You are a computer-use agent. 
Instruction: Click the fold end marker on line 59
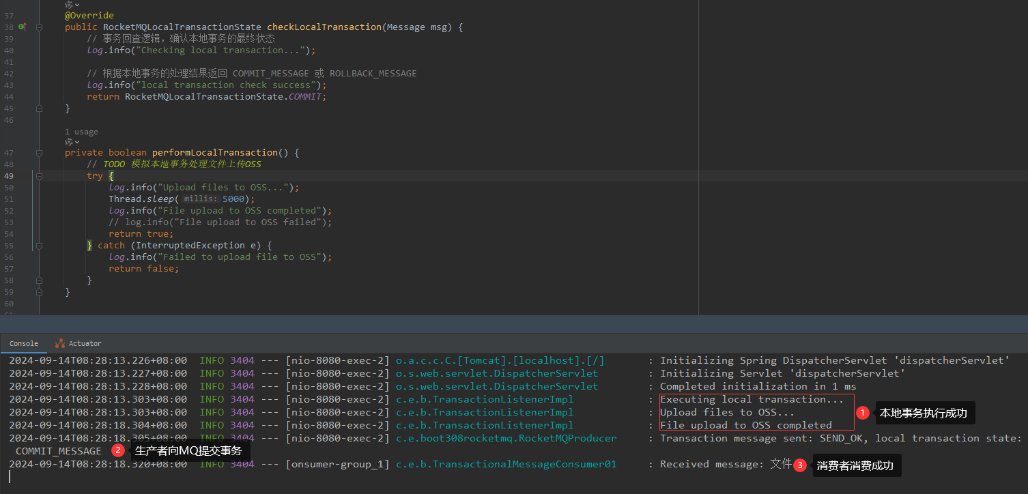pyautogui.click(x=39, y=292)
